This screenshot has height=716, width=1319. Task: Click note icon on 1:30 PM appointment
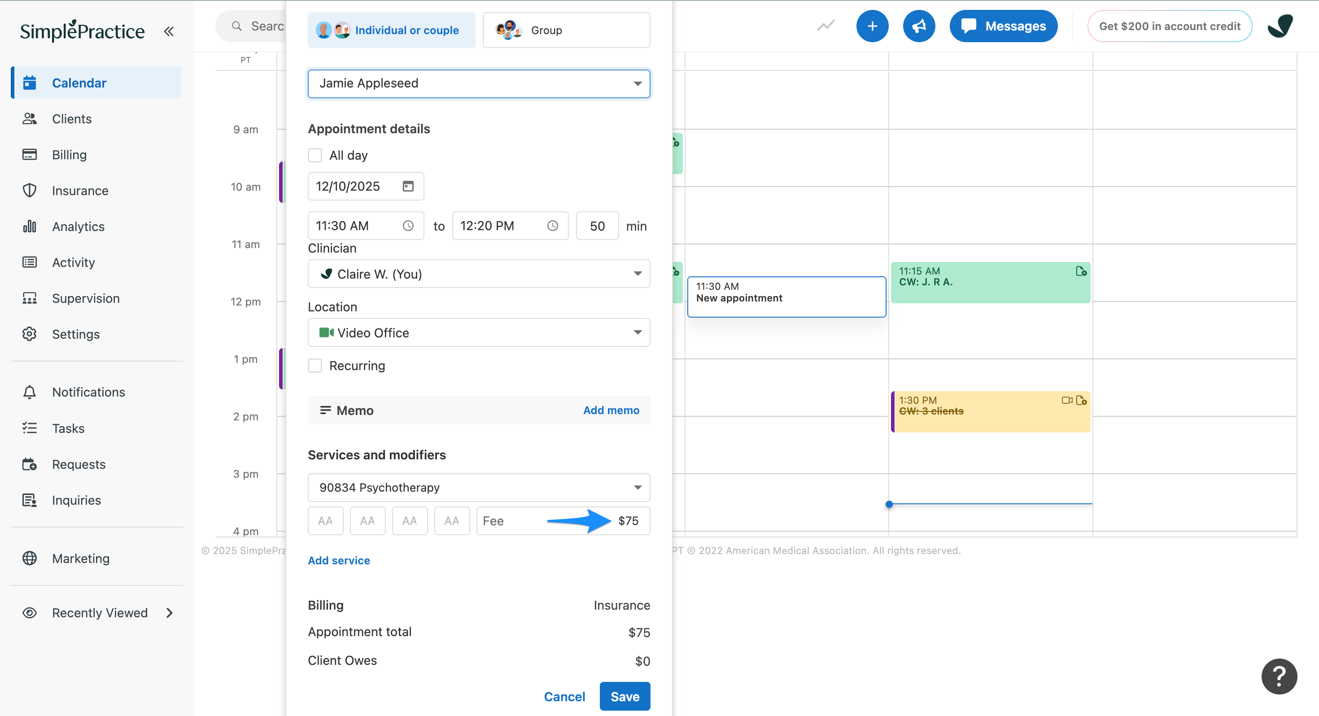[x=1081, y=401]
